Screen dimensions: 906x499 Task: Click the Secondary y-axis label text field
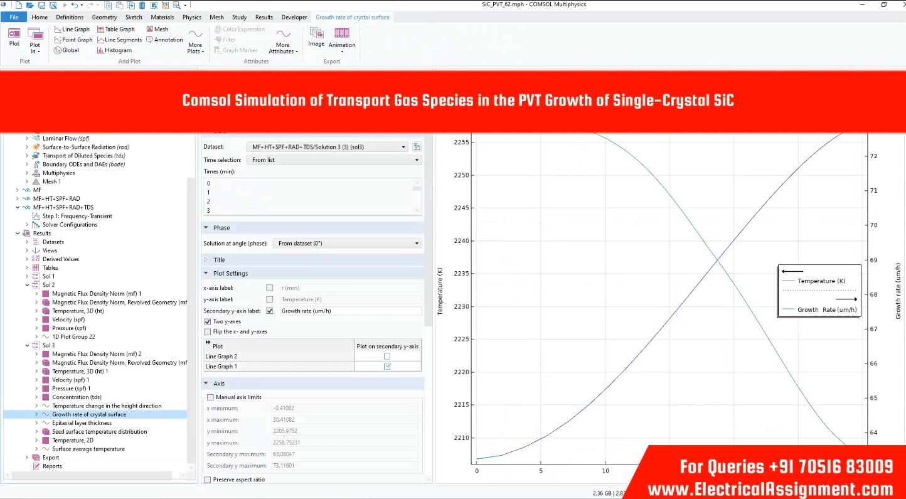pyautogui.click(x=350, y=311)
